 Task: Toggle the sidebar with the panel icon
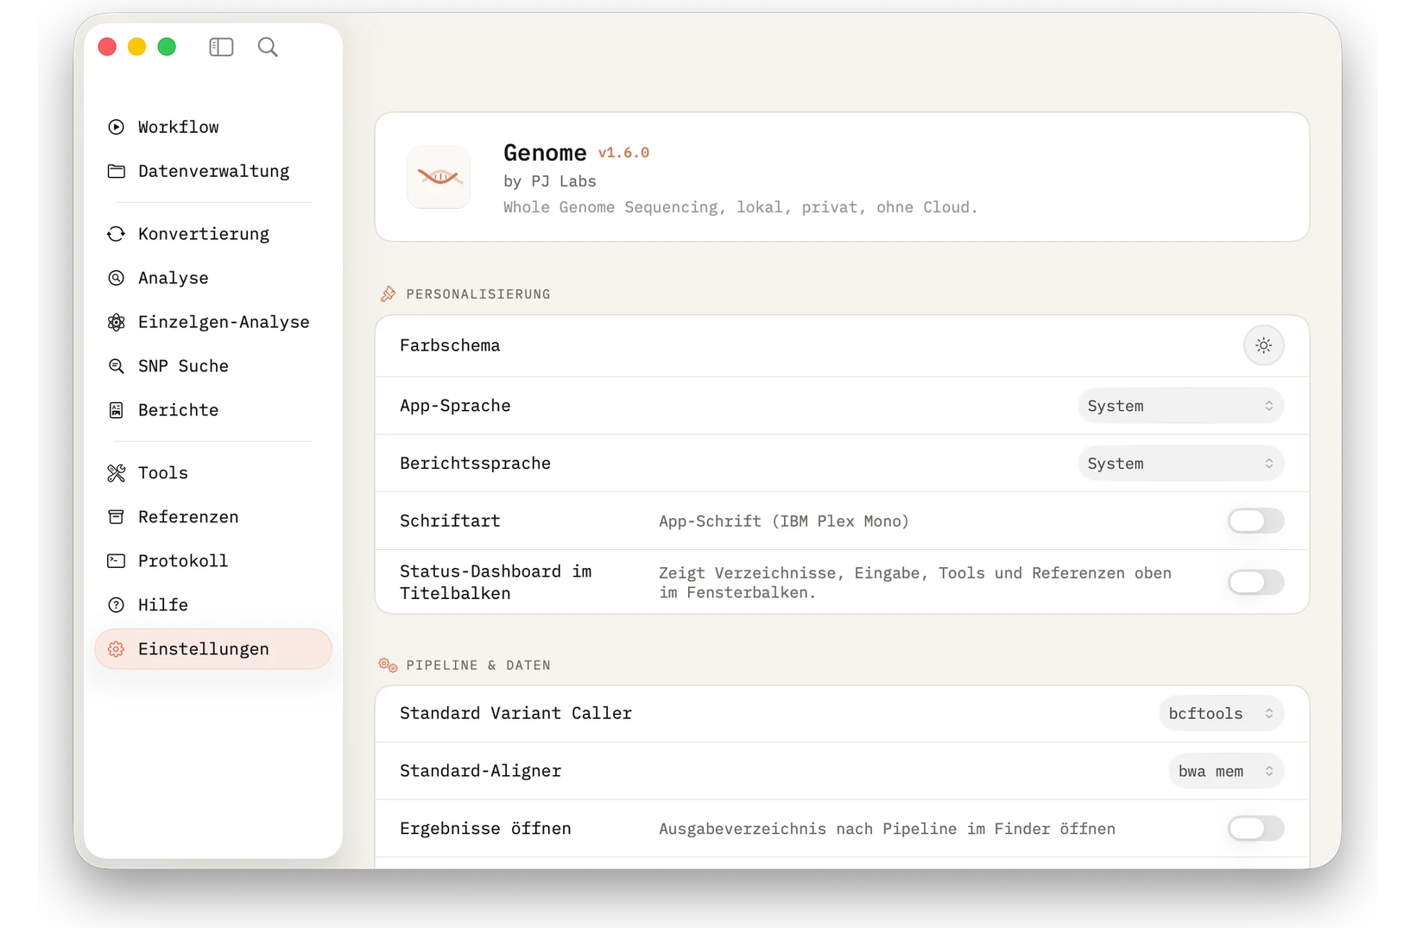[x=221, y=47]
